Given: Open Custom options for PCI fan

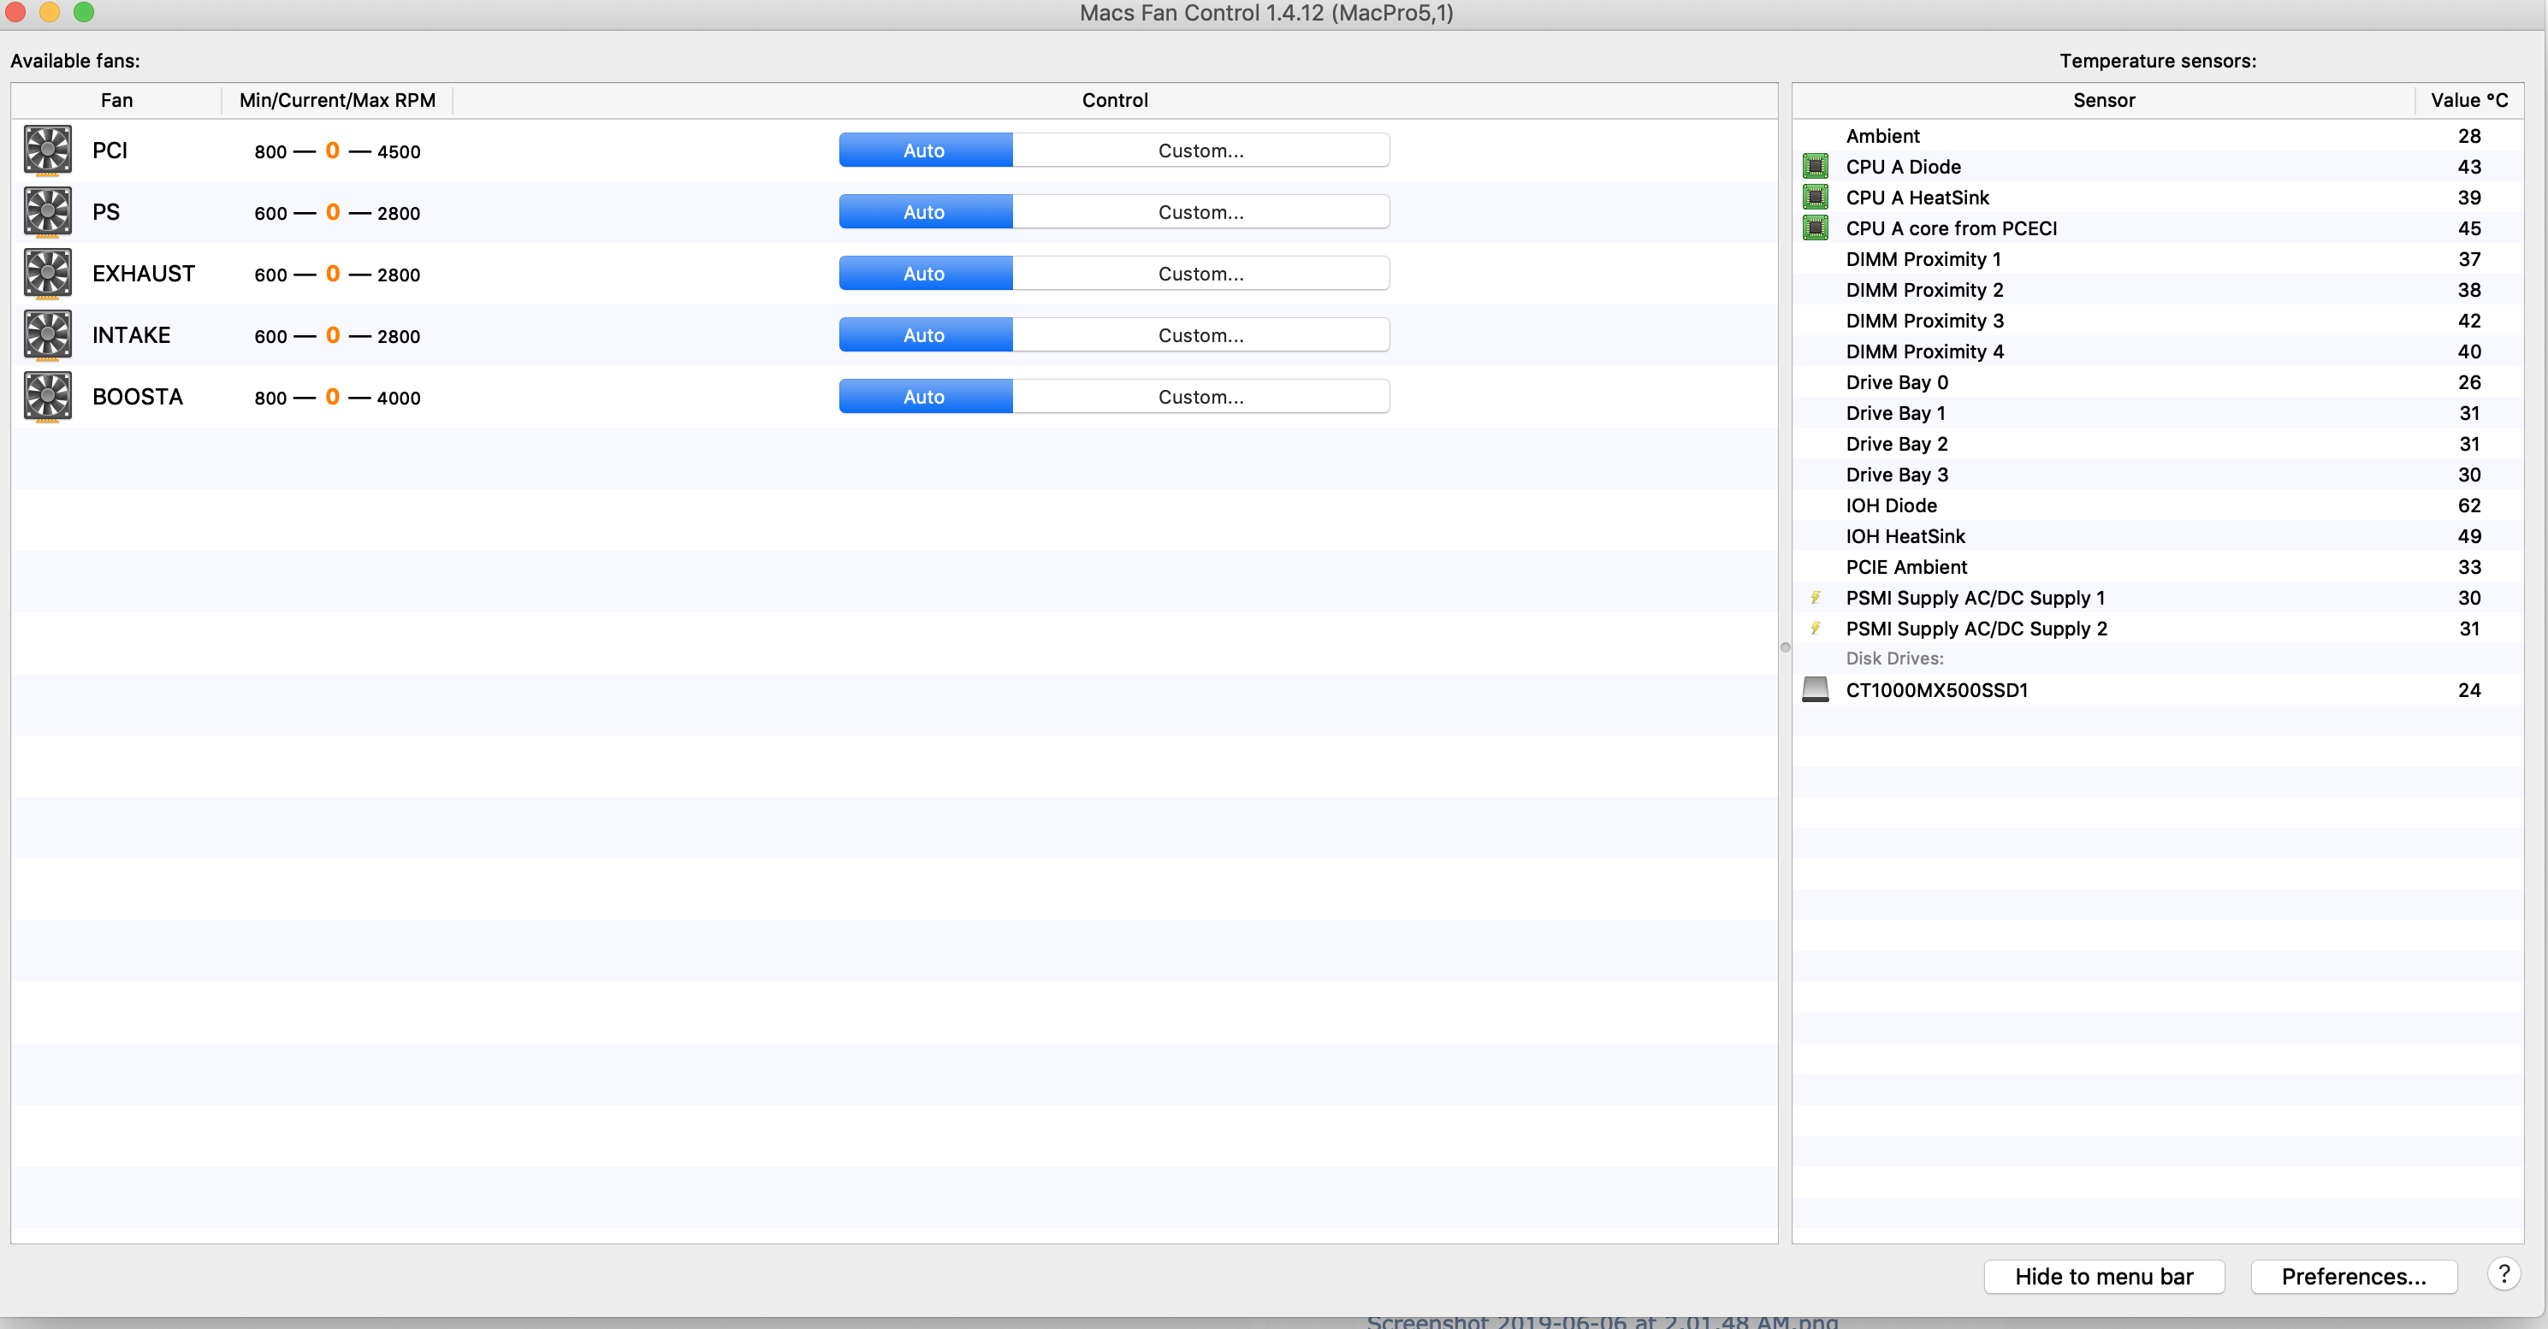Looking at the screenshot, I should pos(1200,151).
